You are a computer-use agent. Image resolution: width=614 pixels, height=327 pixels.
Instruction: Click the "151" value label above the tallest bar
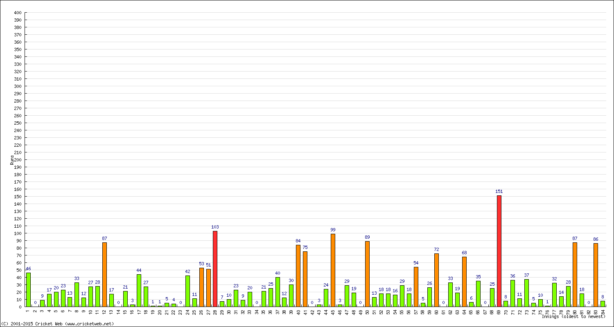pos(499,191)
